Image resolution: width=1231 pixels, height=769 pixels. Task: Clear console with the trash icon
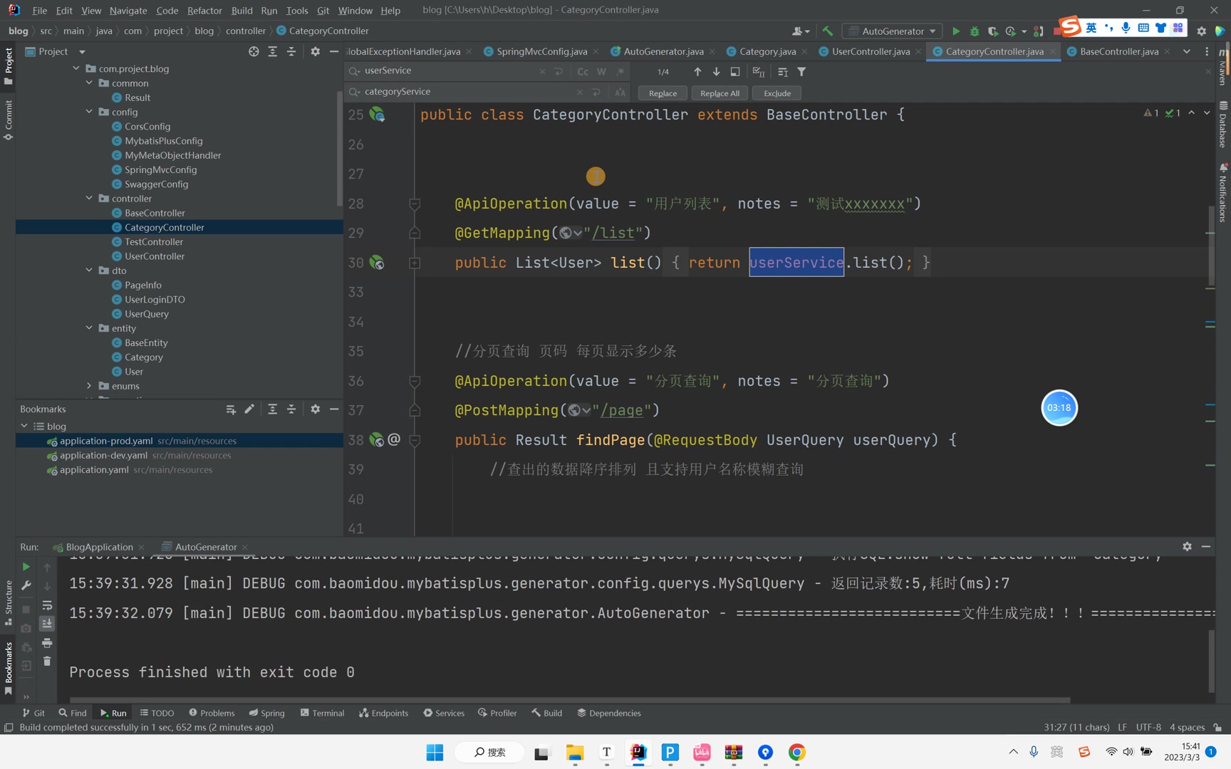47,661
